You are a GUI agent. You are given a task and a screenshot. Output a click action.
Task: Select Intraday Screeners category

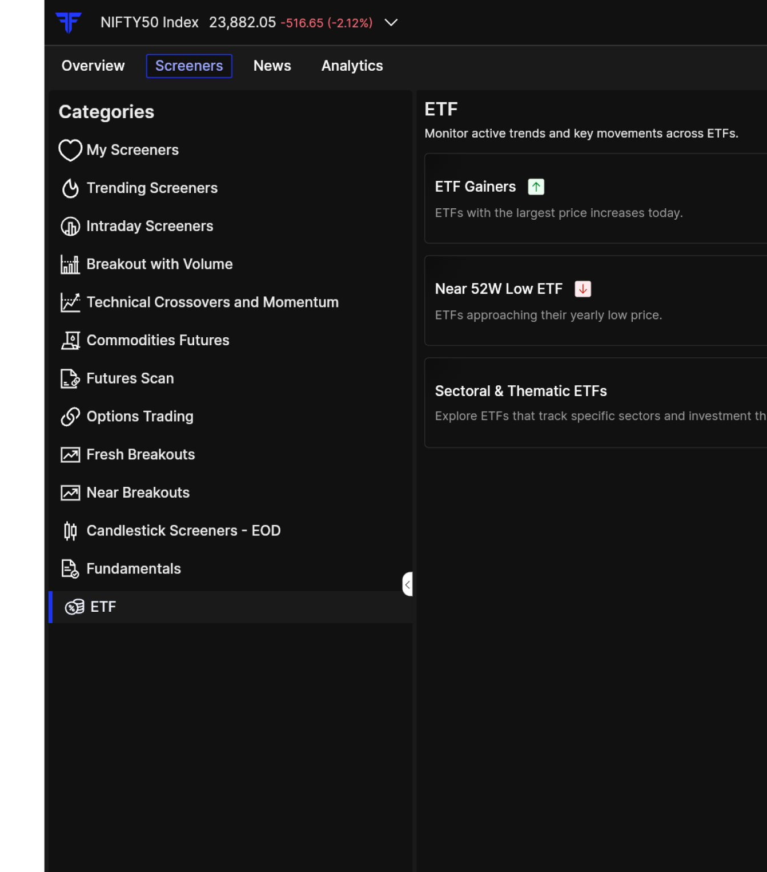(x=150, y=227)
